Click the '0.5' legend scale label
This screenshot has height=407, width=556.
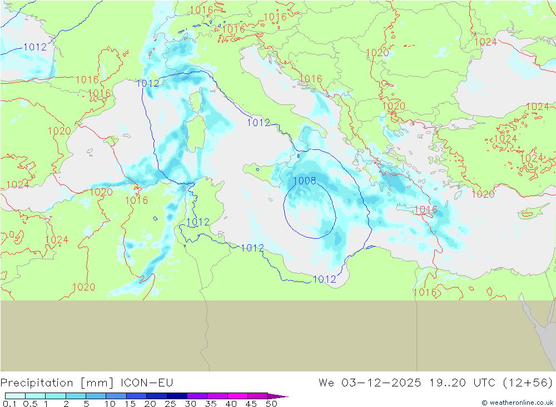coord(30,404)
